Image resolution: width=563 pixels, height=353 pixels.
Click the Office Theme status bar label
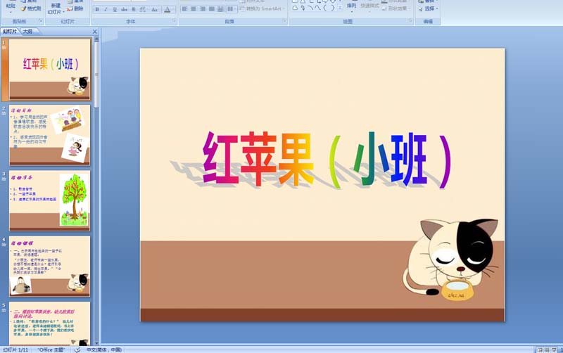coord(52,349)
